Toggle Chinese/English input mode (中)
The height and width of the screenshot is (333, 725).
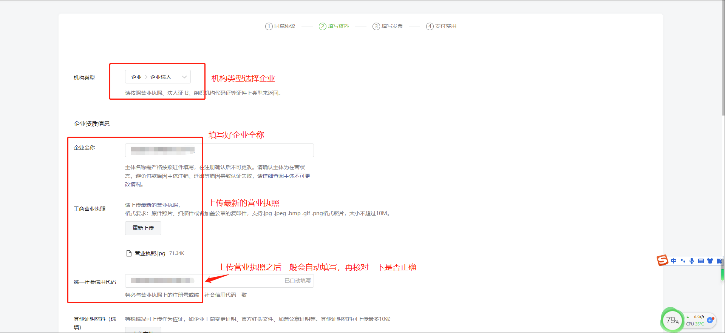(674, 261)
